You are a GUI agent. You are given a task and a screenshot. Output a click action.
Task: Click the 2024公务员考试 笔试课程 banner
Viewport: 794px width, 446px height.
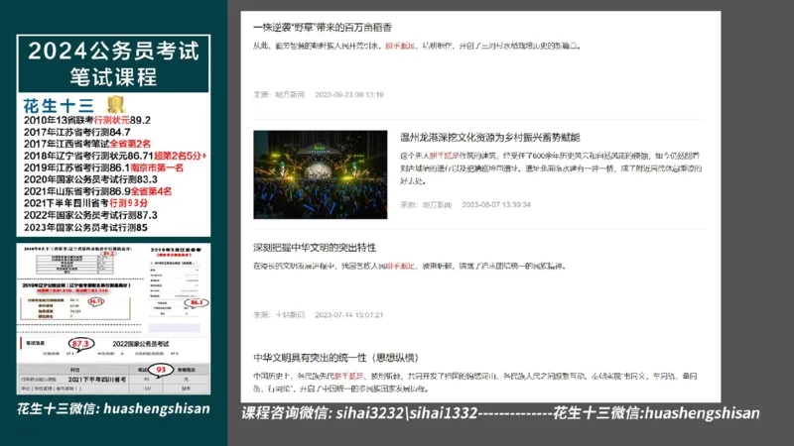pyautogui.click(x=113, y=63)
